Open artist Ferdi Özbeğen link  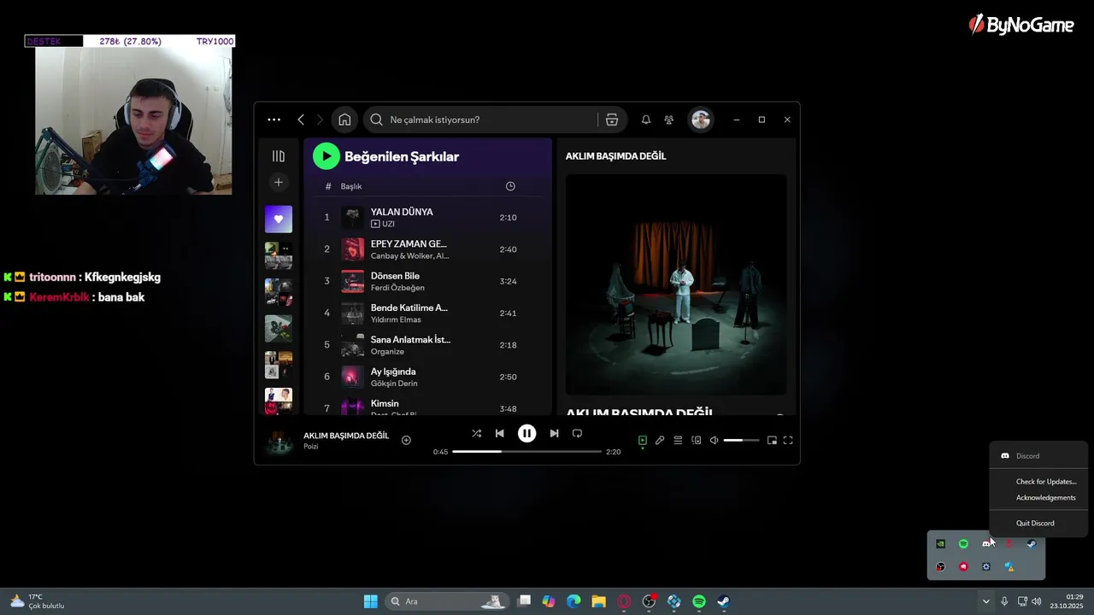pyautogui.click(x=397, y=288)
